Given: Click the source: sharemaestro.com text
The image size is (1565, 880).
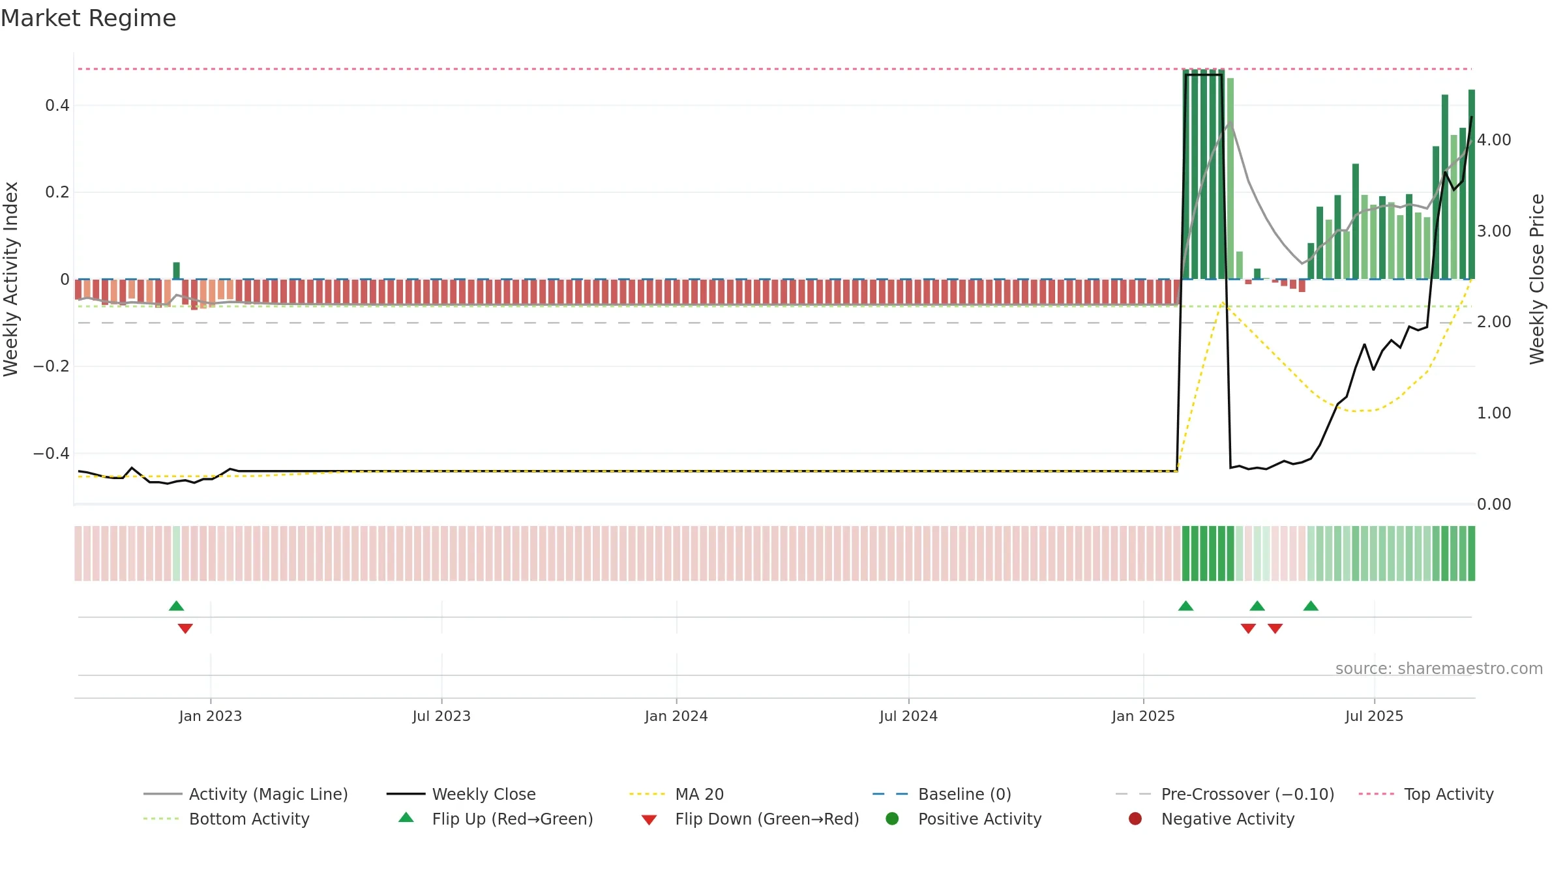Looking at the screenshot, I should pos(1439,668).
